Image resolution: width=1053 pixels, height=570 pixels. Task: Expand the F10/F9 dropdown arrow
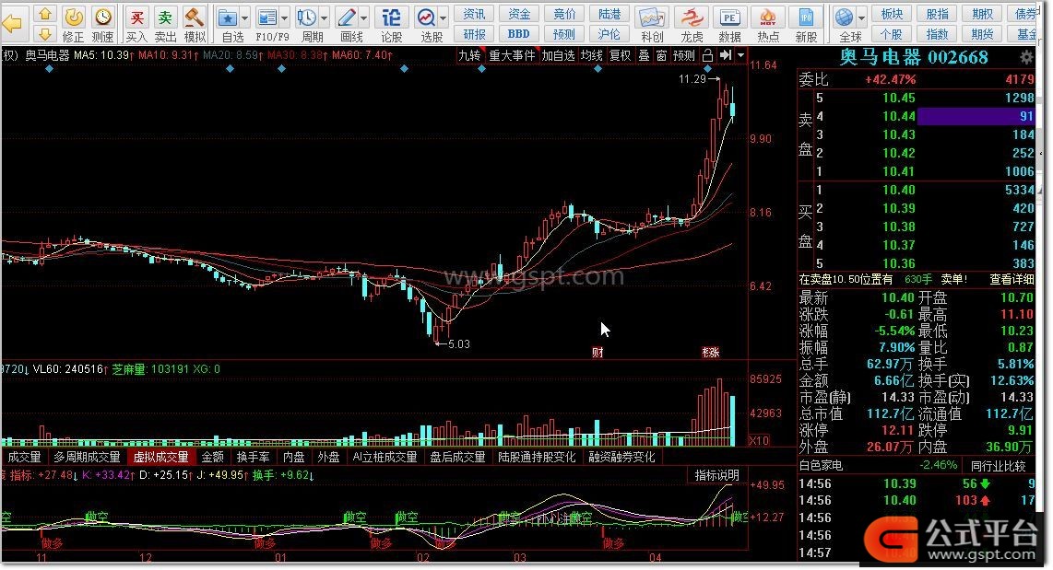point(284,18)
